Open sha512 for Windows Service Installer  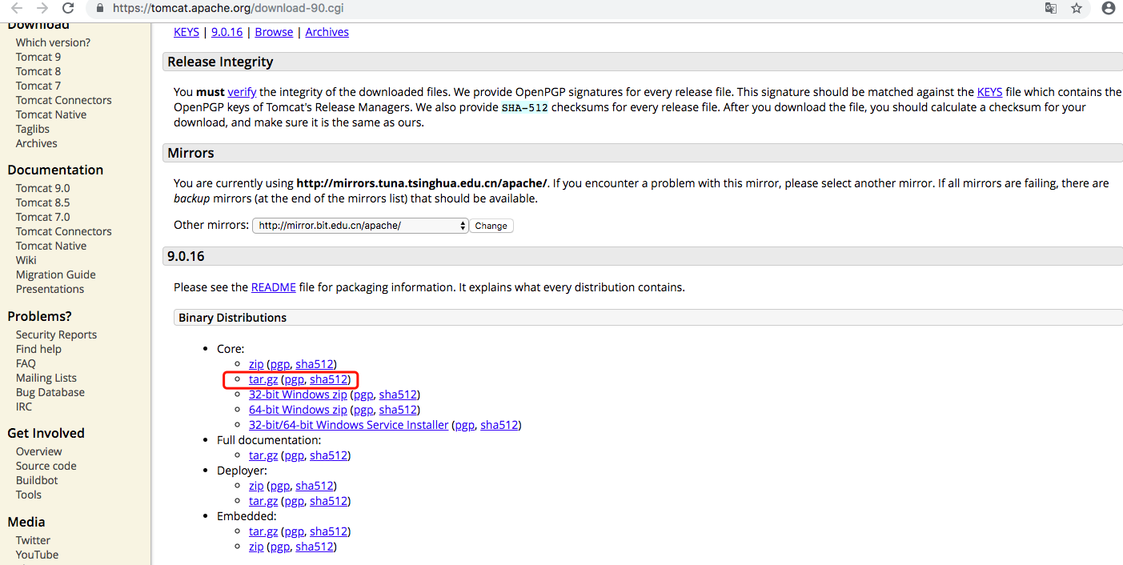coord(499,425)
